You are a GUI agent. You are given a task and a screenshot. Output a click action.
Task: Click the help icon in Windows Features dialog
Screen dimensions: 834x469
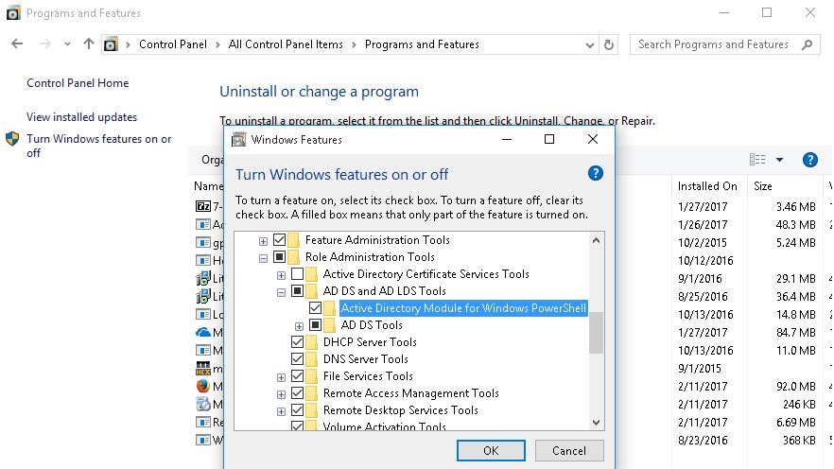595,173
